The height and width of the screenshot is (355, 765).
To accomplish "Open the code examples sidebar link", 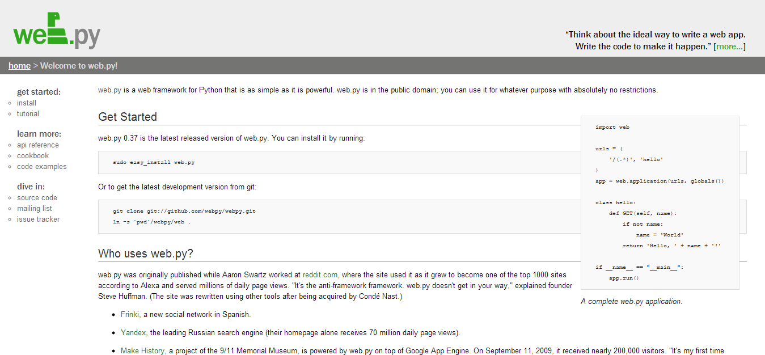I will pos(42,167).
